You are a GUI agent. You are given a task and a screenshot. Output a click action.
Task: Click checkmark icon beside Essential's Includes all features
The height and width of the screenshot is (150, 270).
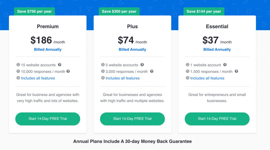tap(187, 78)
